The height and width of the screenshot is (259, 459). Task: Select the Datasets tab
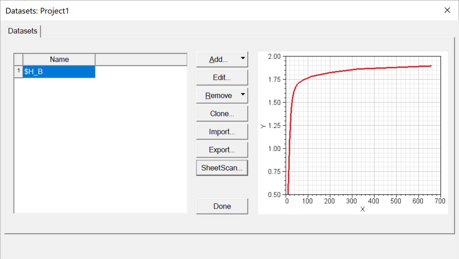(23, 31)
